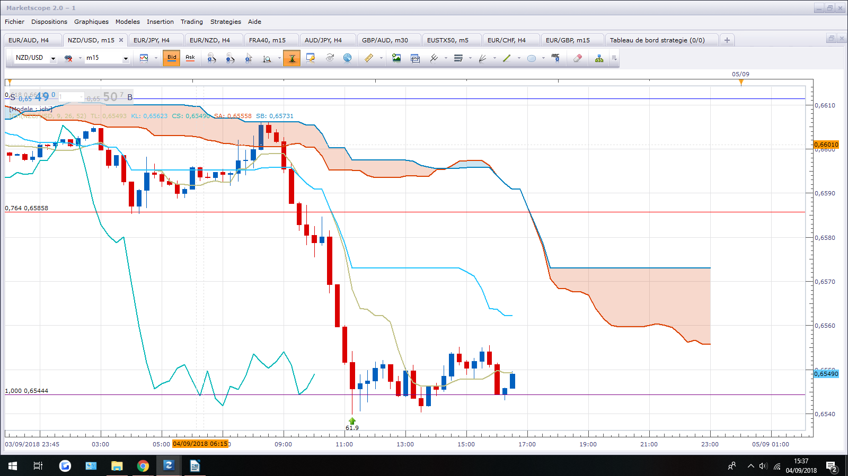Open the notification center icon
The width and height of the screenshot is (848, 476).
831,466
